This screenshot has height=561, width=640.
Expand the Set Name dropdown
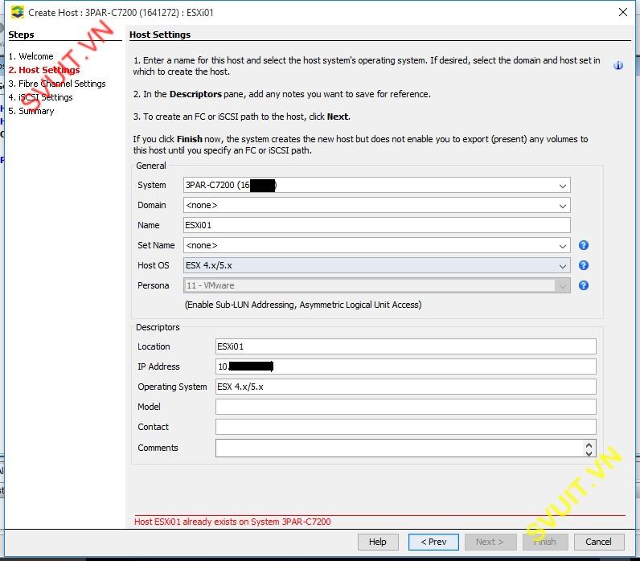tap(563, 246)
